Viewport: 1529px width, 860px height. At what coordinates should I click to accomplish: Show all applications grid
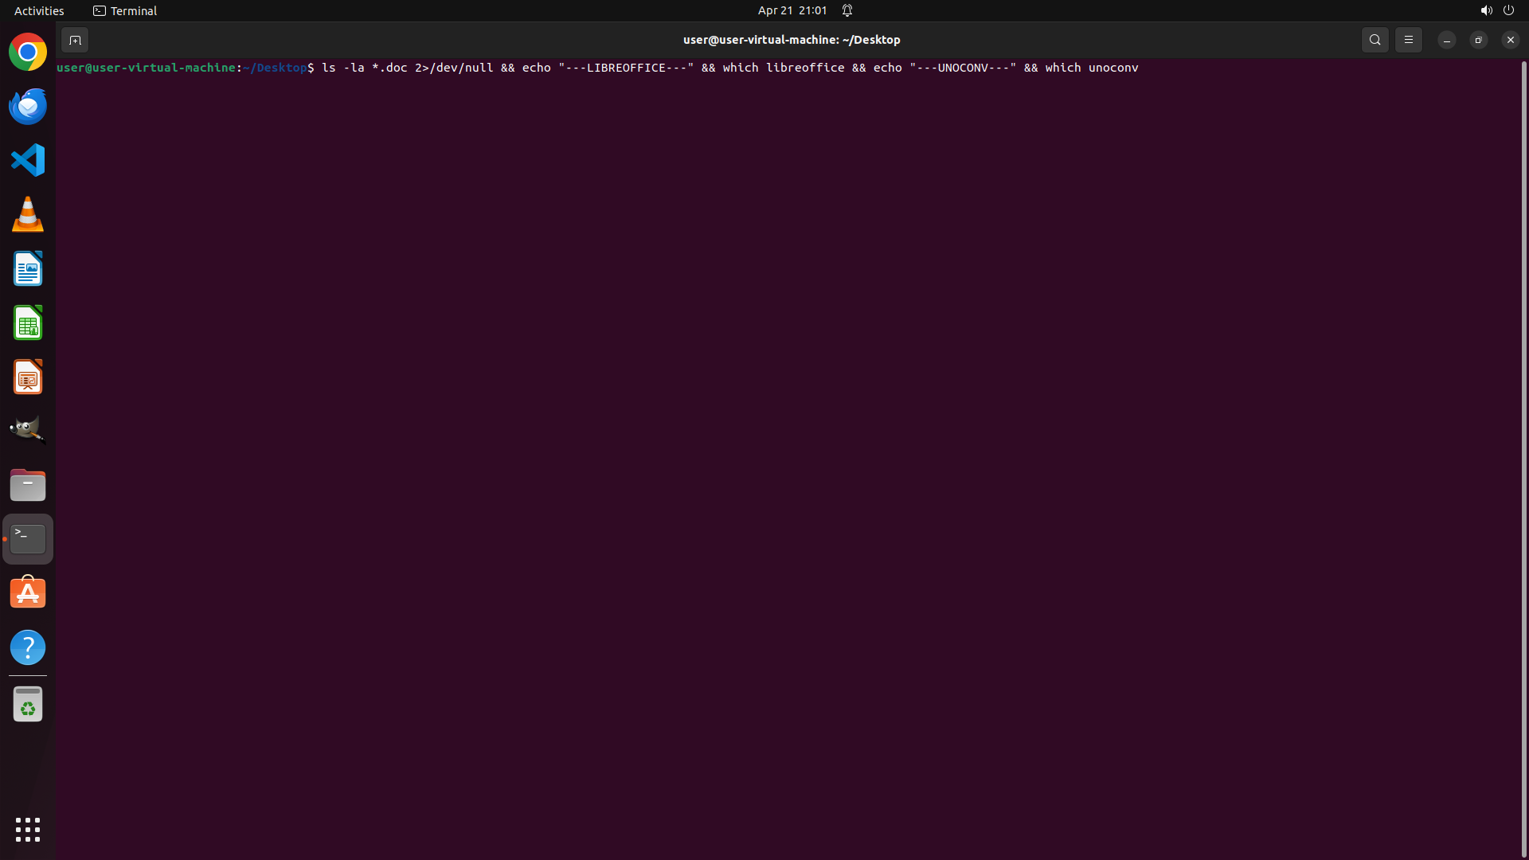tap(28, 830)
